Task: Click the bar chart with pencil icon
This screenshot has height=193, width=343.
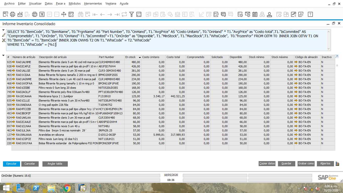Action: pyautogui.click(x=301, y=14)
